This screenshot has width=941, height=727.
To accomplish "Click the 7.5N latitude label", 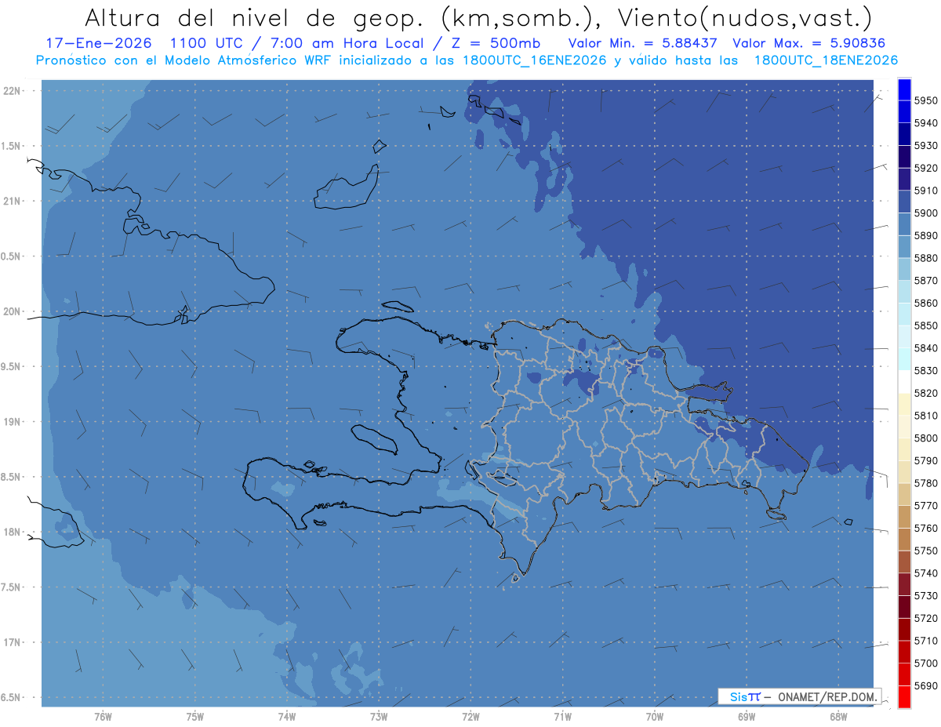I will coord(10,587).
